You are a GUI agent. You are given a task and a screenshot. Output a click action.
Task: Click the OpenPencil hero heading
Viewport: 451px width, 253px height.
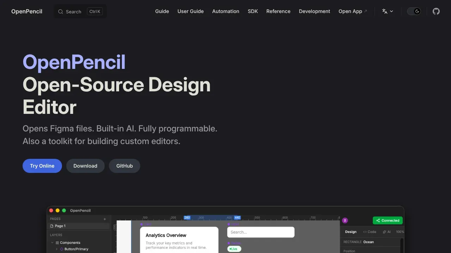click(x=74, y=62)
